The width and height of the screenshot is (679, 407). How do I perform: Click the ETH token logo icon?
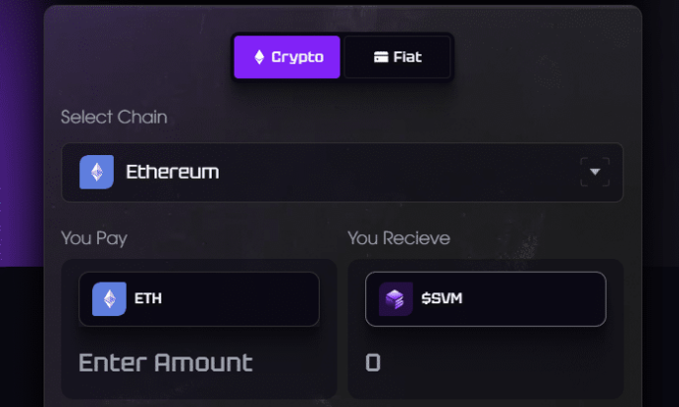pyautogui.click(x=109, y=299)
